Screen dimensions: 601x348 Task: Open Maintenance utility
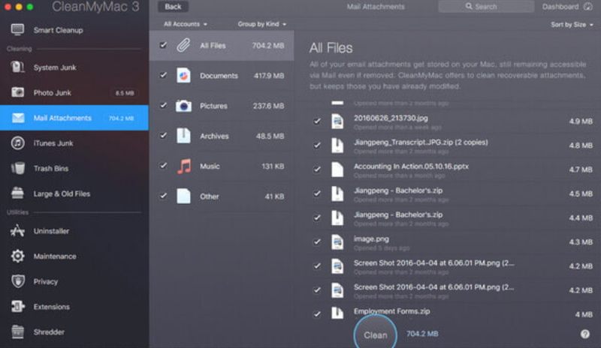[74, 256]
